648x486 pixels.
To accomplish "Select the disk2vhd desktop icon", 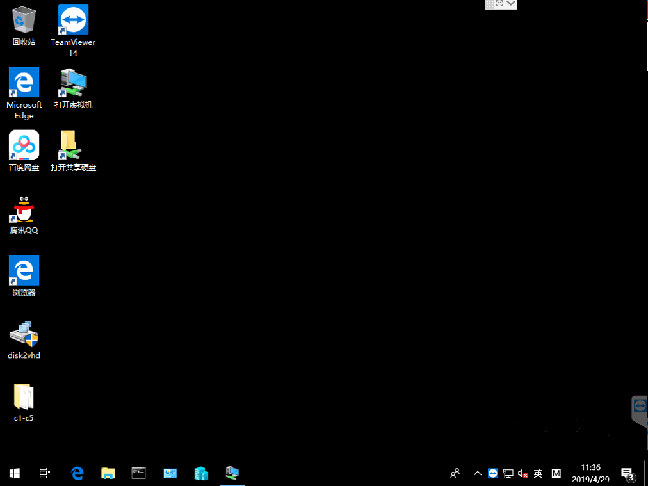I will click(24, 339).
